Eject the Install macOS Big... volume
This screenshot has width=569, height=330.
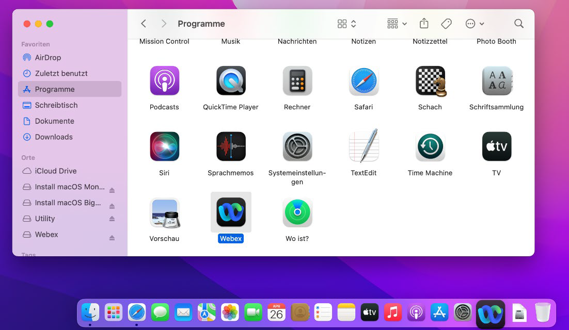click(x=112, y=206)
